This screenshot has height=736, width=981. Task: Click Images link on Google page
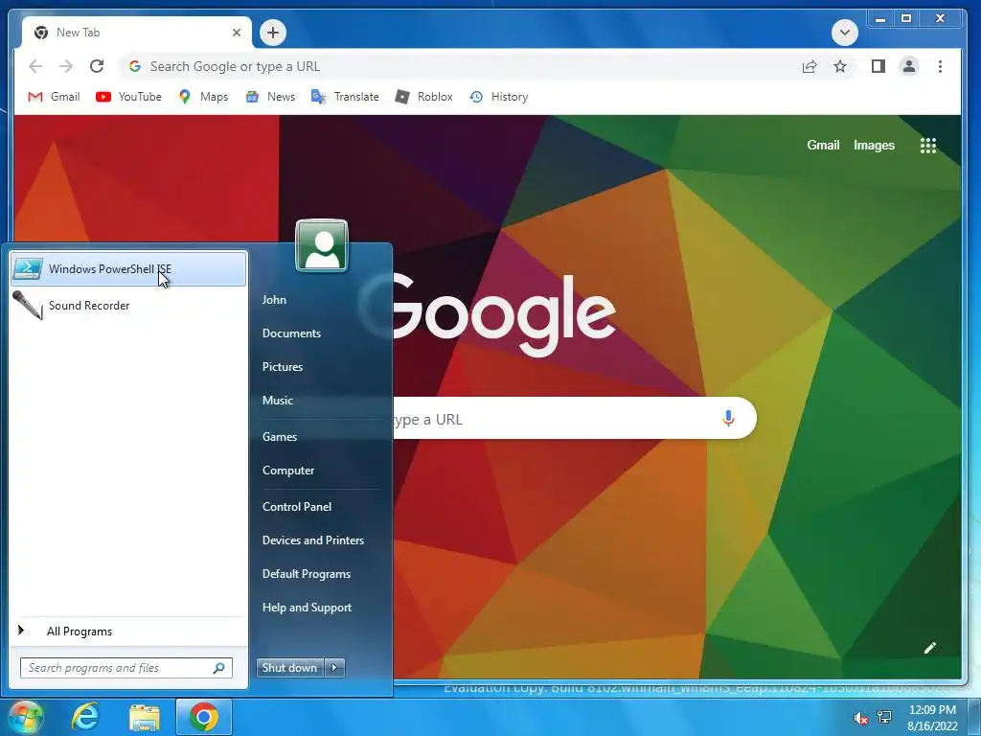tap(874, 146)
